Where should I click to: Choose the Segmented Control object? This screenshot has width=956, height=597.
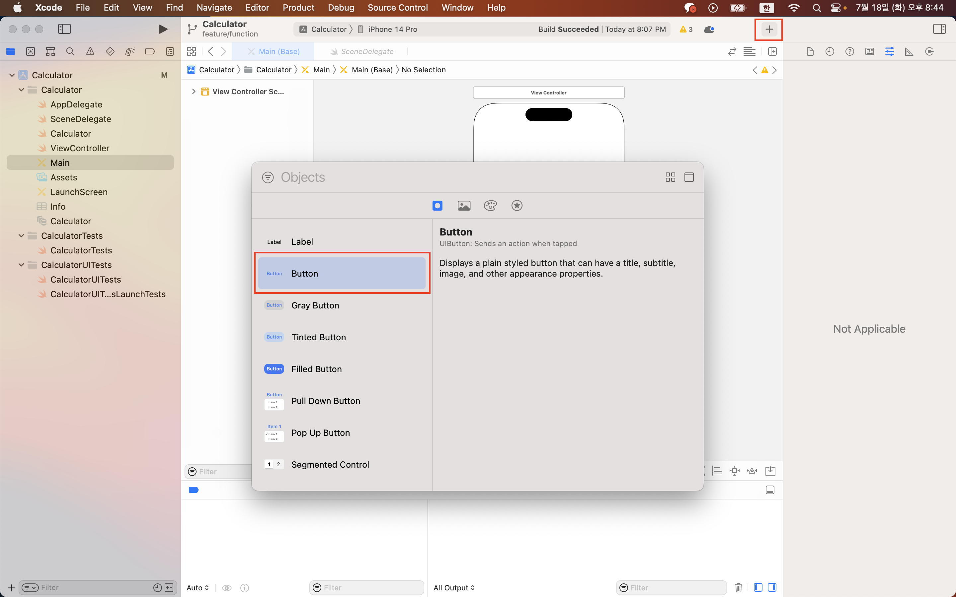[x=342, y=464]
